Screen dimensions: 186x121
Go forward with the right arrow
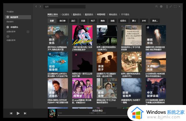40,6
